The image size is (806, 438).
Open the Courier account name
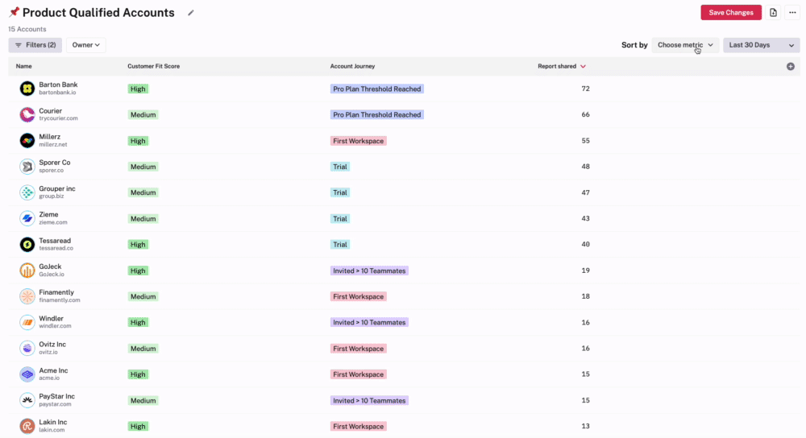pyautogui.click(x=50, y=111)
